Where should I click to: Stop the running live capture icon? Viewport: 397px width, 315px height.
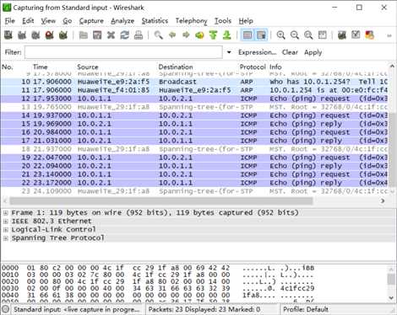pyautogui.click(x=50, y=35)
